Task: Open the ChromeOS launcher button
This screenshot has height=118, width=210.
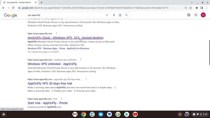Action: (4, 114)
